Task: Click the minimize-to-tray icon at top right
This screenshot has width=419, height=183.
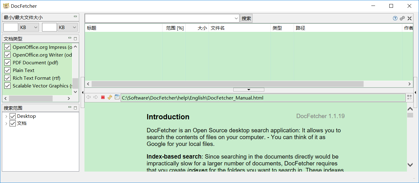Action: [410, 18]
